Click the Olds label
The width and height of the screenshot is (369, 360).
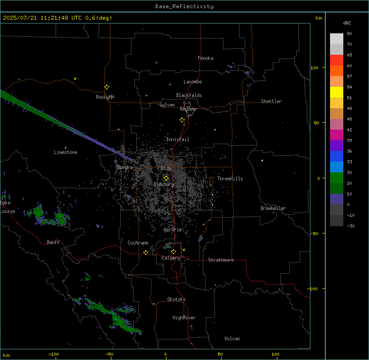(166, 168)
